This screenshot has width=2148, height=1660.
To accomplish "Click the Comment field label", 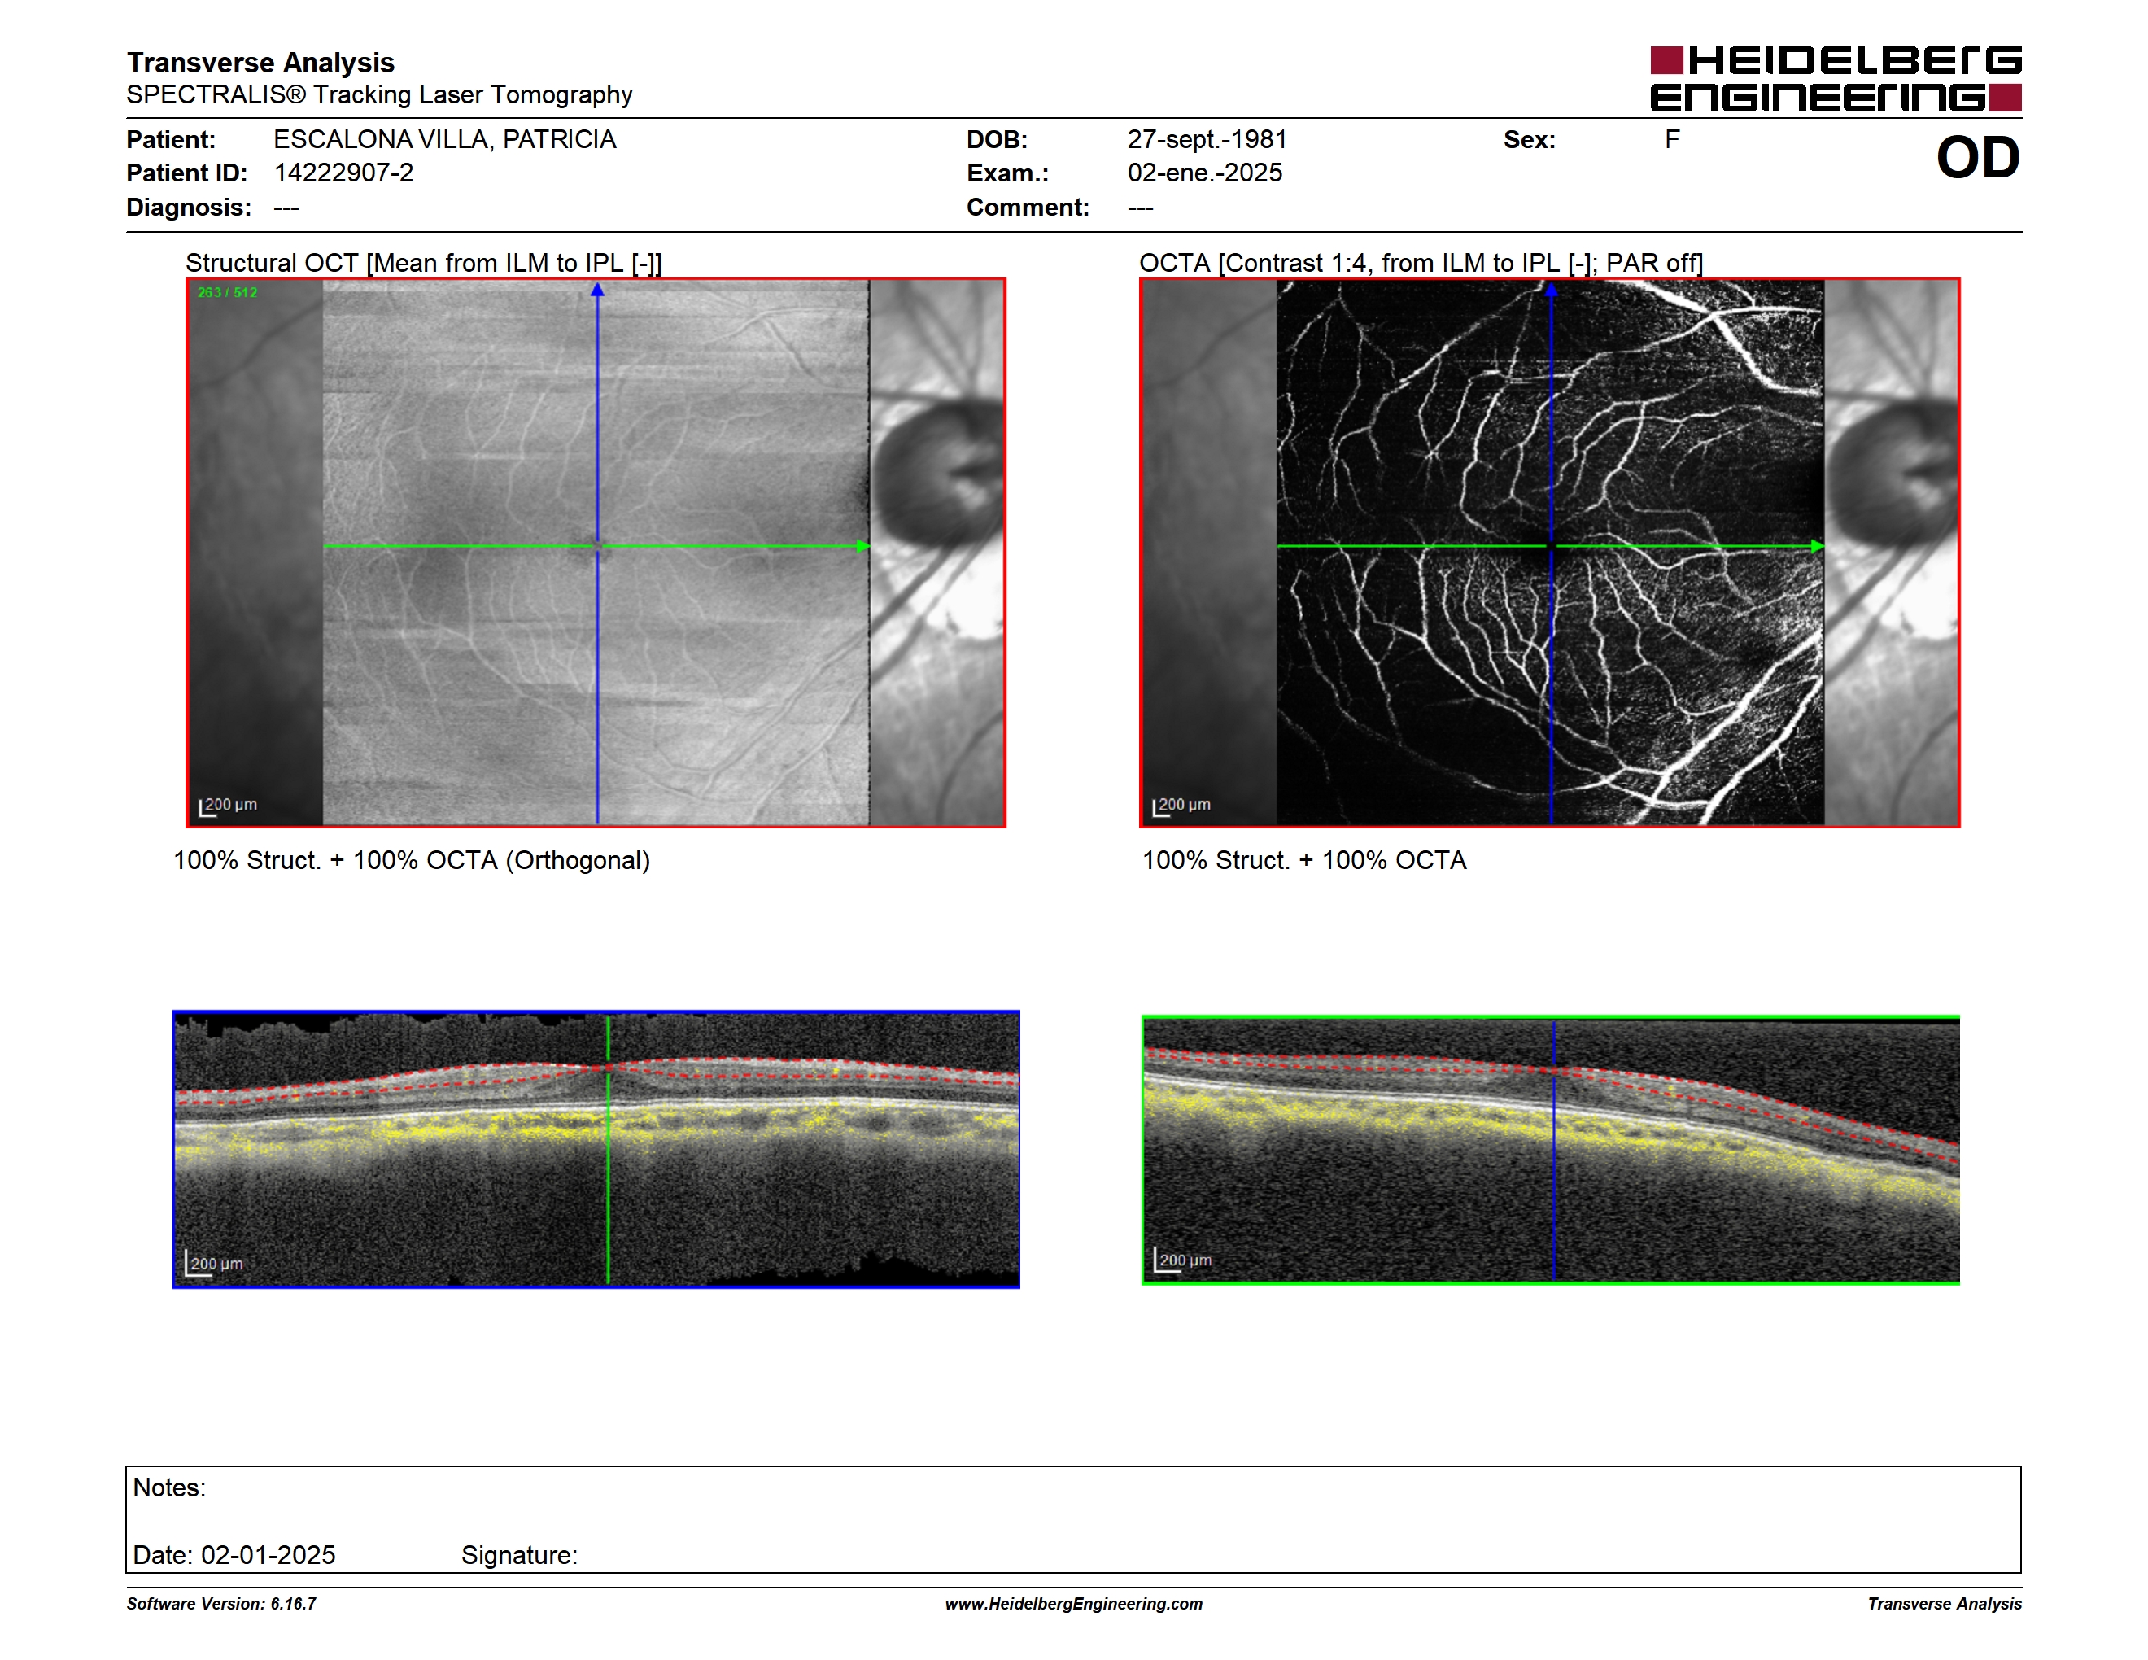I will click(1028, 207).
